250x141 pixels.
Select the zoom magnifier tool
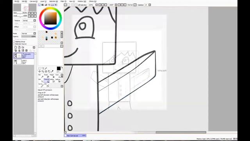tap(43, 71)
